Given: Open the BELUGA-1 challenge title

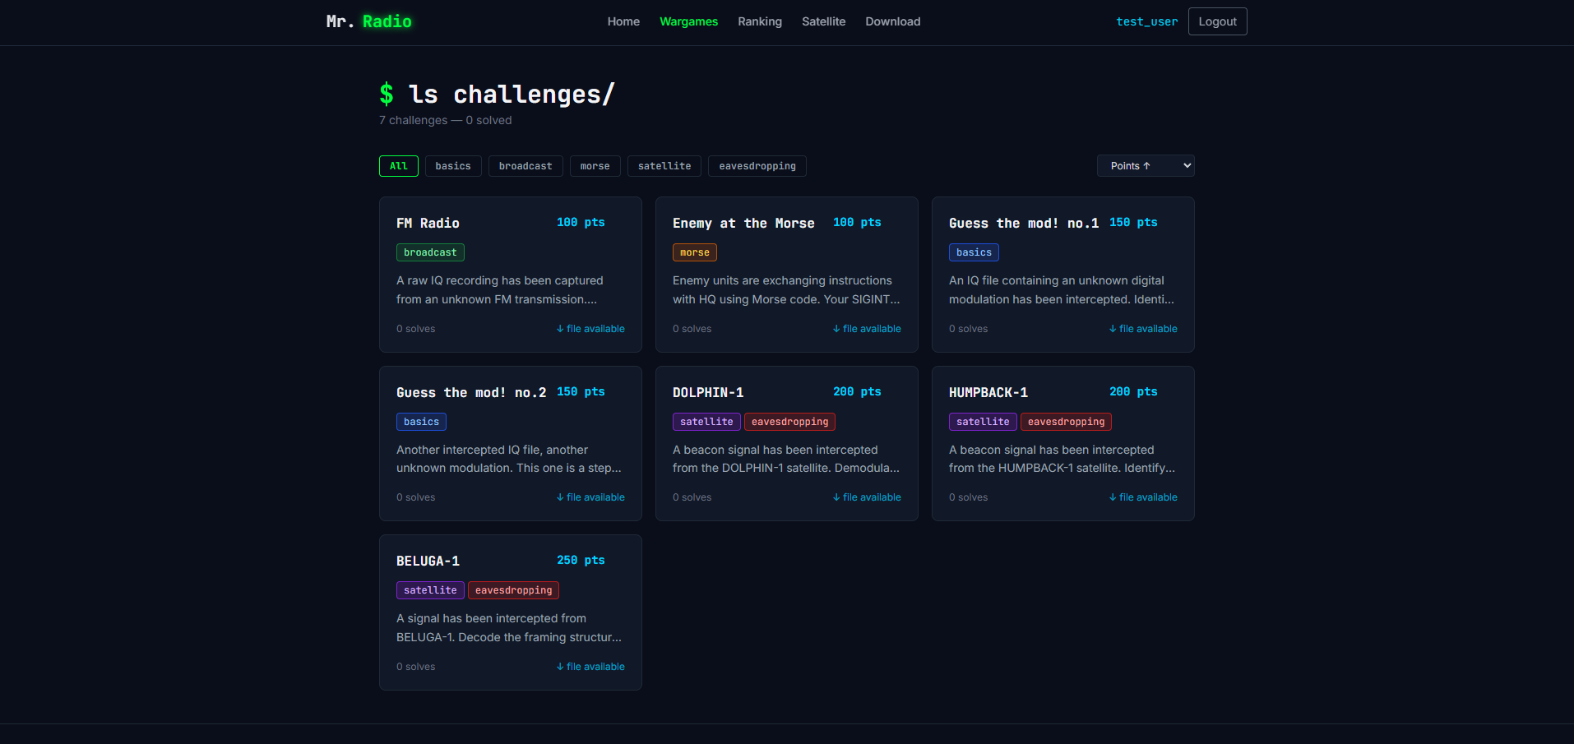Looking at the screenshot, I should click(x=428, y=561).
